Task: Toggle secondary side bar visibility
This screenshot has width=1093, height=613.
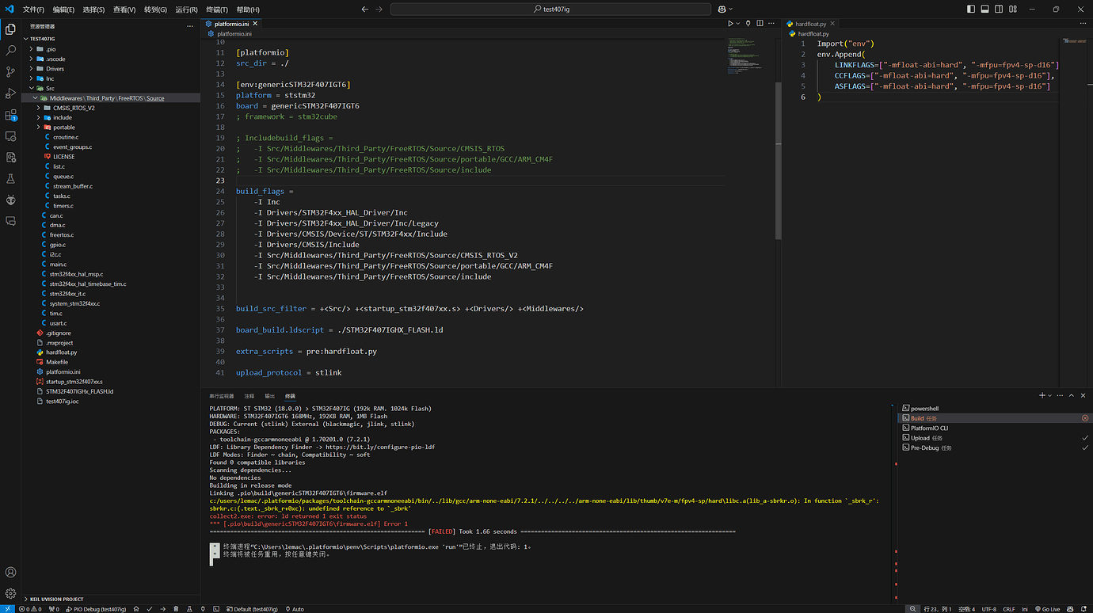Action: (1000, 10)
